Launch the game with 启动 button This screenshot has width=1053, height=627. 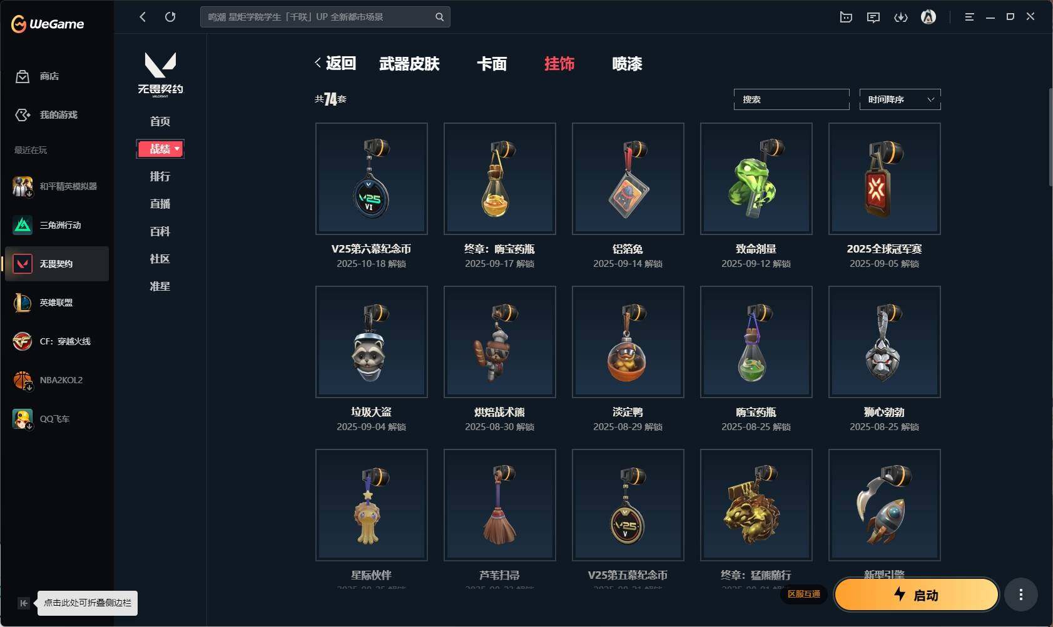pos(916,594)
